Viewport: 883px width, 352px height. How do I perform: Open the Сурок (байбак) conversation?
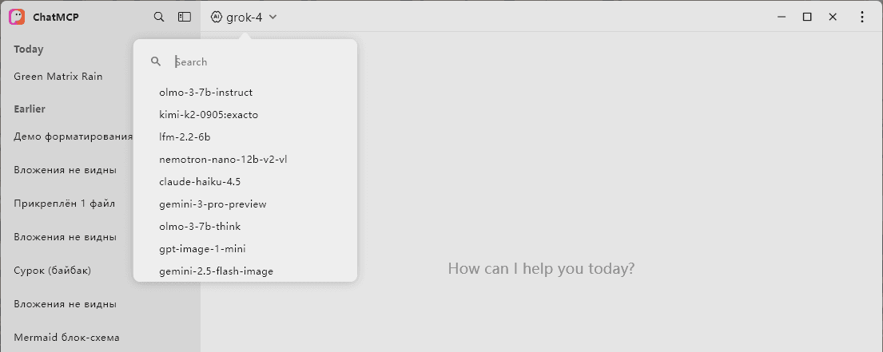click(53, 271)
